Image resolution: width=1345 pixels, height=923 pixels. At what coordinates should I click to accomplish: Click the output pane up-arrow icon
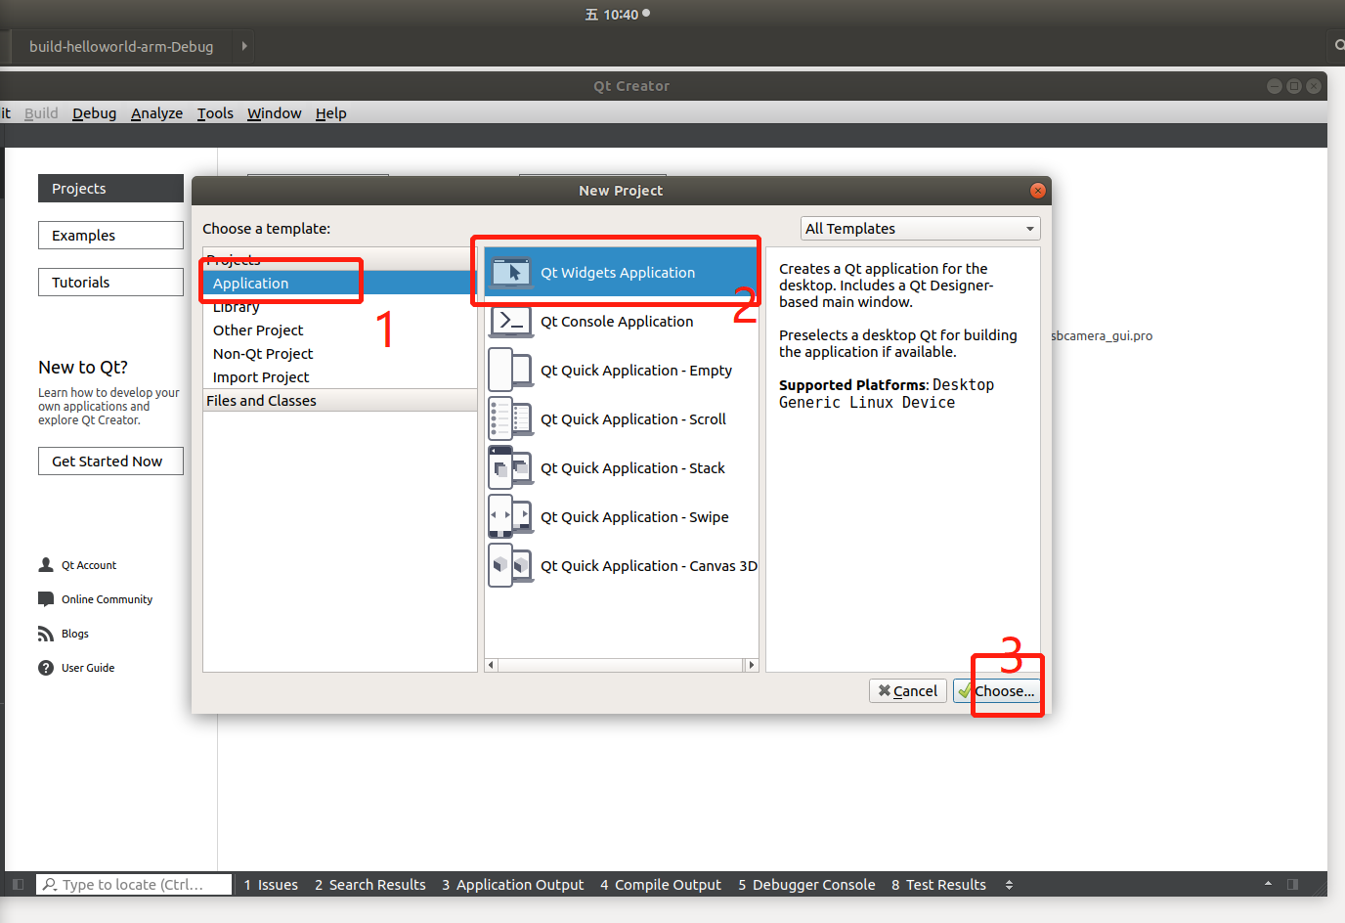point(1268,884)
